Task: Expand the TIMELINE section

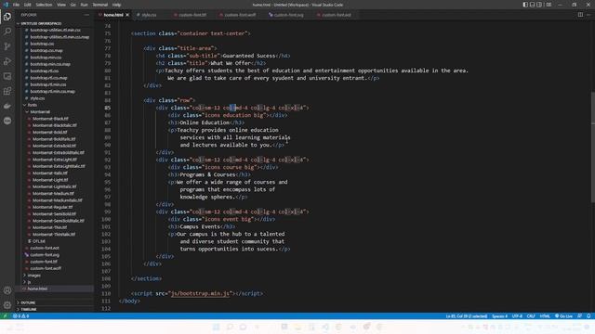Action: click(x=29, y=309)
